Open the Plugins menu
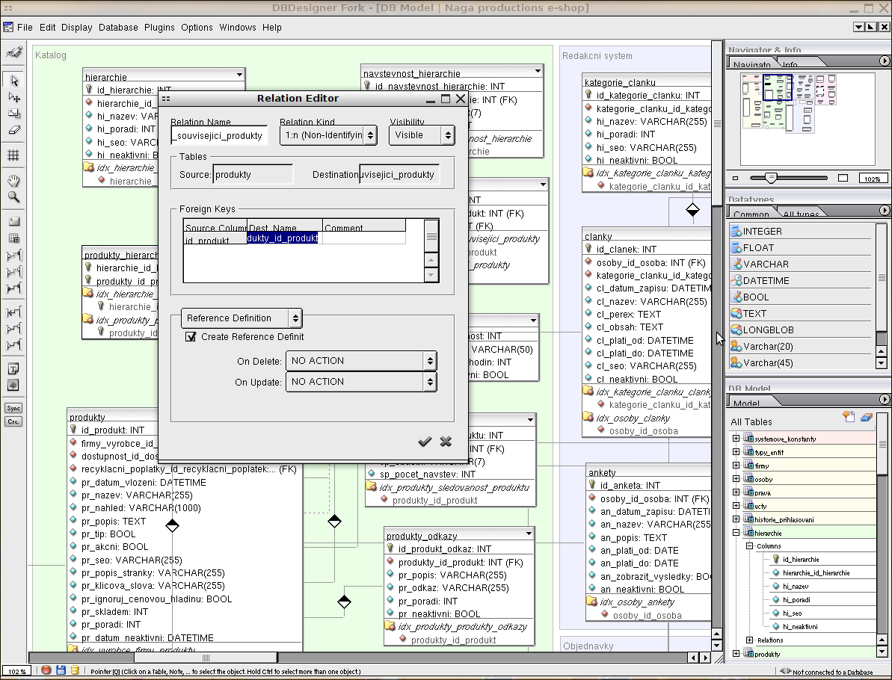 [159, 28]
